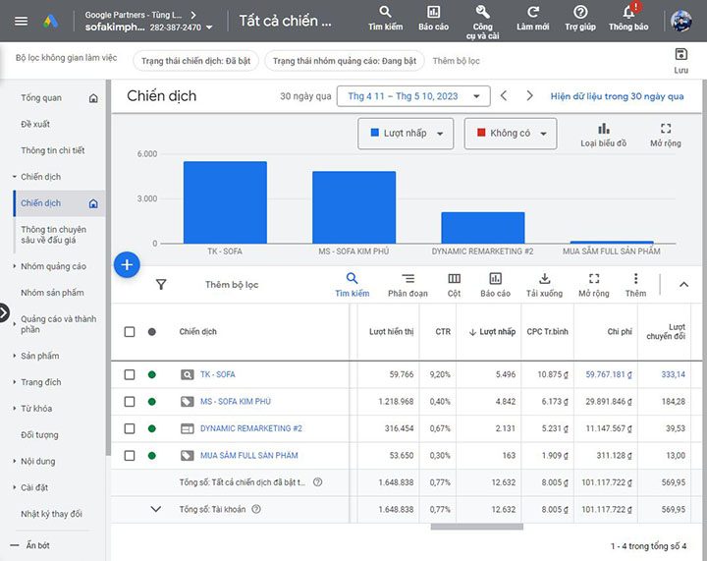Go to next date range arrow
The image size is (707, 561).
click(530, 95)
